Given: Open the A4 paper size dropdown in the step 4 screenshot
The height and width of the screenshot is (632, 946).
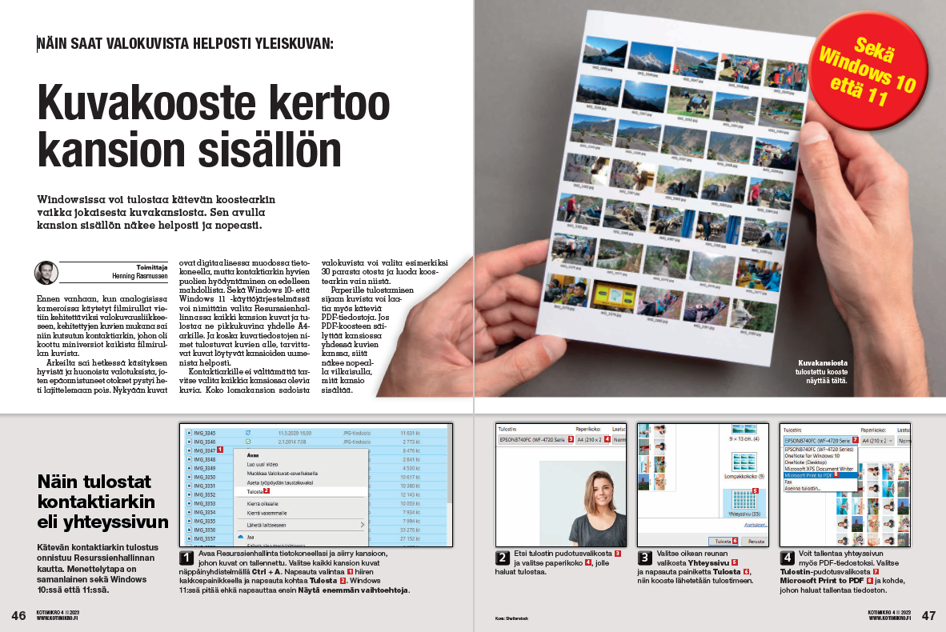Looking at the screenshot, I should pos(878,441).
